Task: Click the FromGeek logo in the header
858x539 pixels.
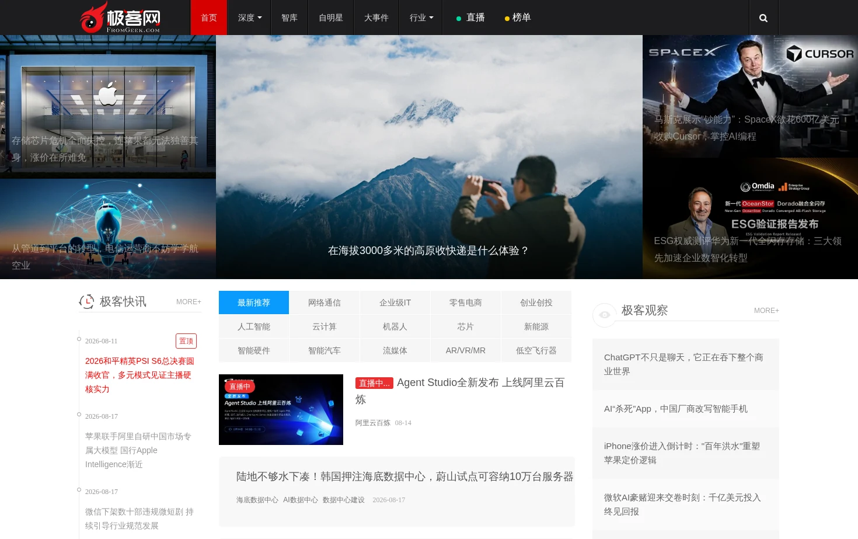Action: coord(120,18)
